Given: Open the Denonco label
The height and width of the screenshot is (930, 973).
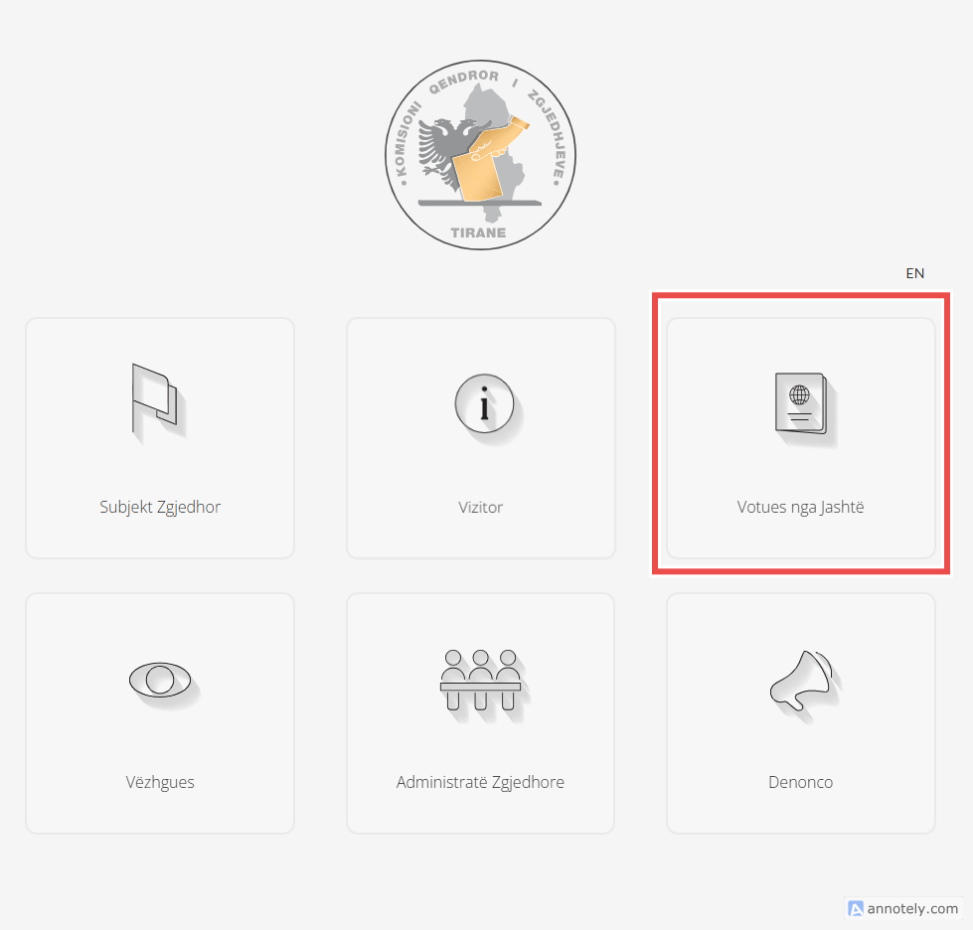Looking at the screenshot, I should (x=801, y=782).
